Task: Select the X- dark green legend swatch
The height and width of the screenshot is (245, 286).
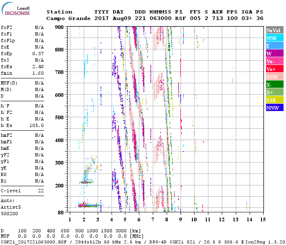Action: [274, 85]
